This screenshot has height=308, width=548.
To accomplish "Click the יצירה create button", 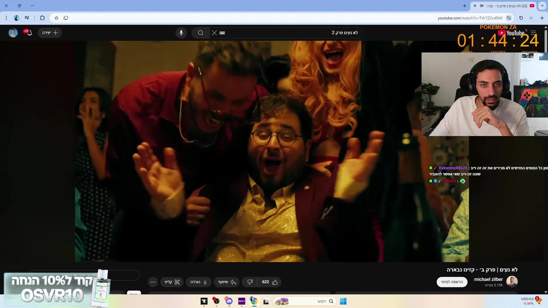I will [50, 33].
